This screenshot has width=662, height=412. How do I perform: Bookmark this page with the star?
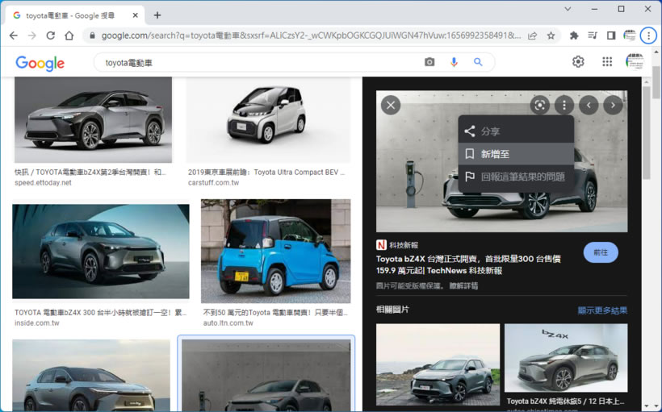(551, 35)
